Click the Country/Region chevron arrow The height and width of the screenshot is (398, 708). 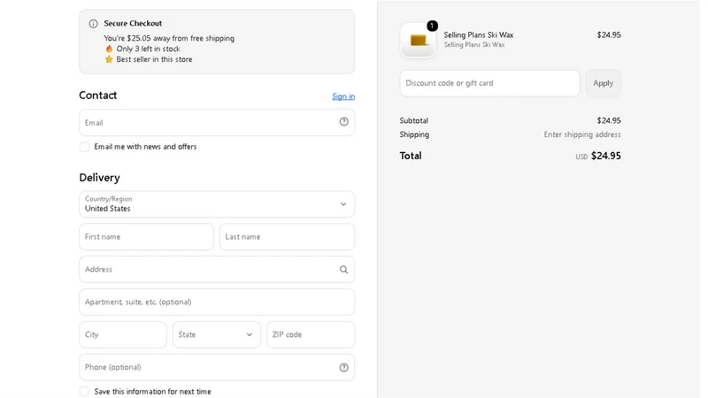tap(343, 204)
